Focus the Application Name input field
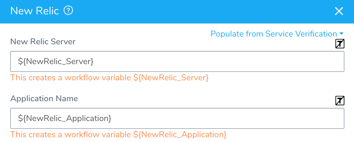Screen dimensions: 354x142 [x=177, y=118]
